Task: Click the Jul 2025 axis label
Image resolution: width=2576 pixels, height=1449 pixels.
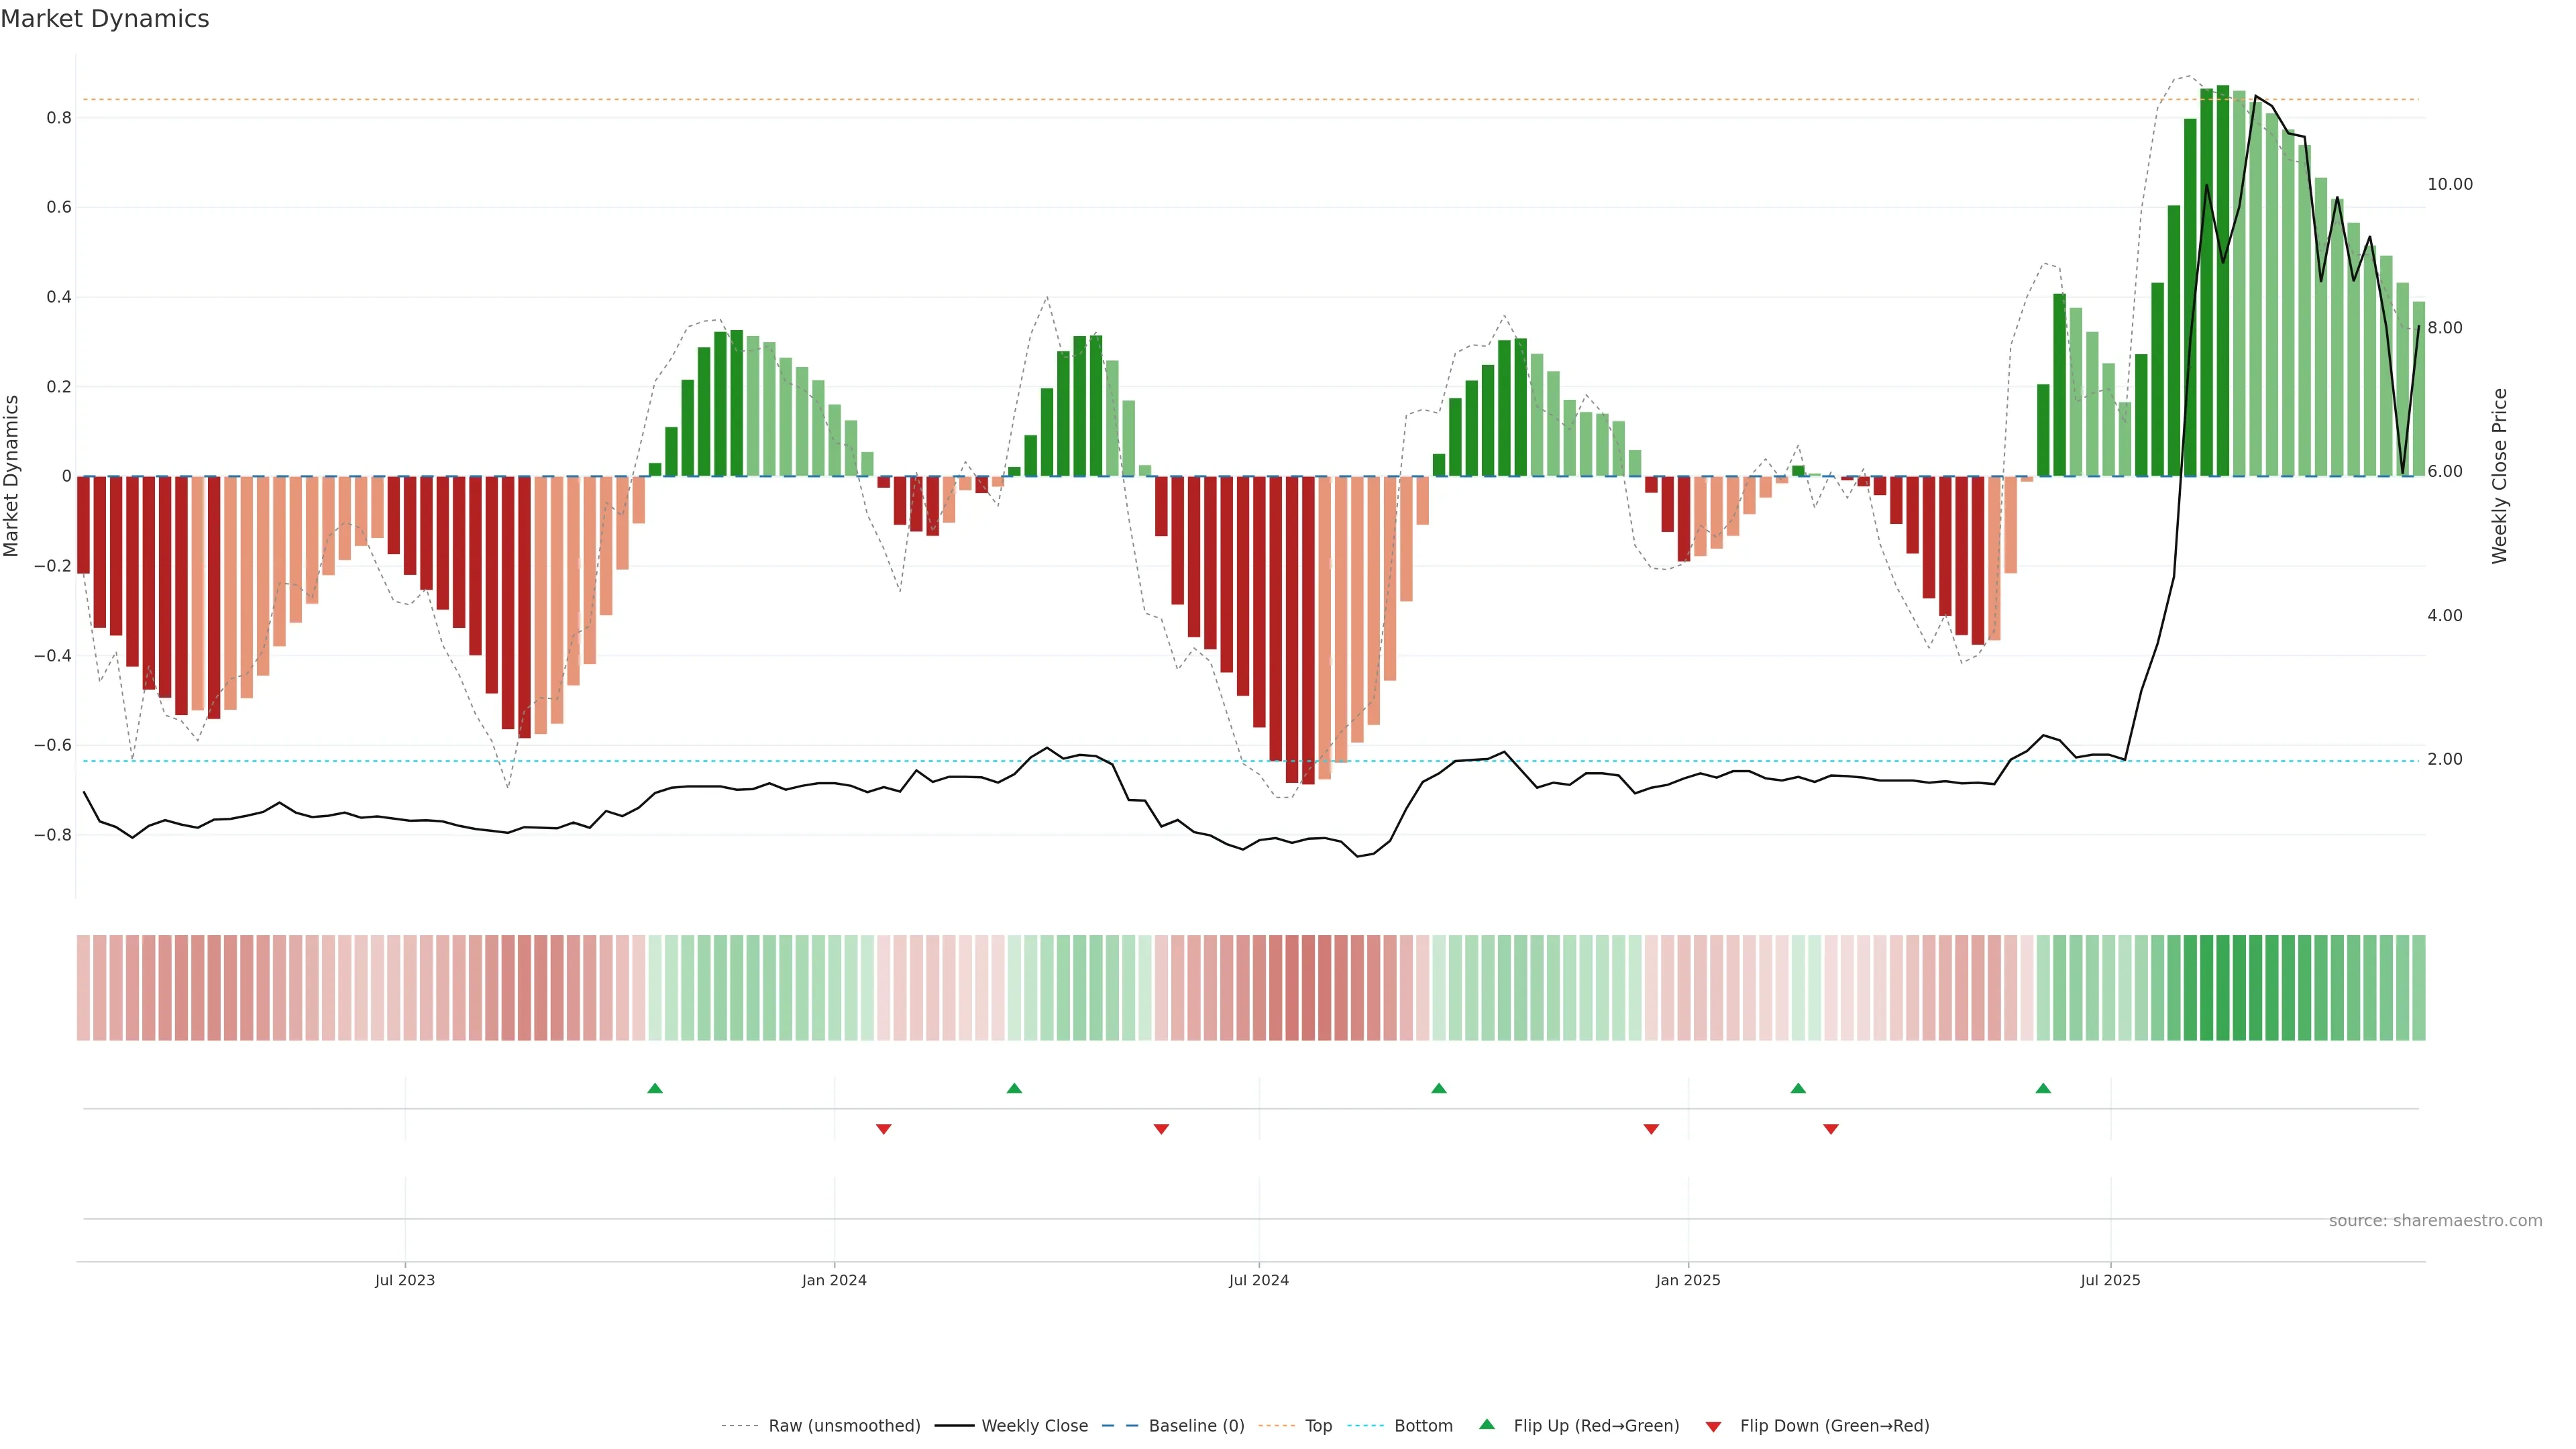Action: click(x=2110, y=1280)
